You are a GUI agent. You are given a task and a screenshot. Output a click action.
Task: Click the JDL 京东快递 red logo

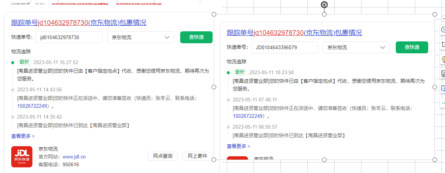22,157
